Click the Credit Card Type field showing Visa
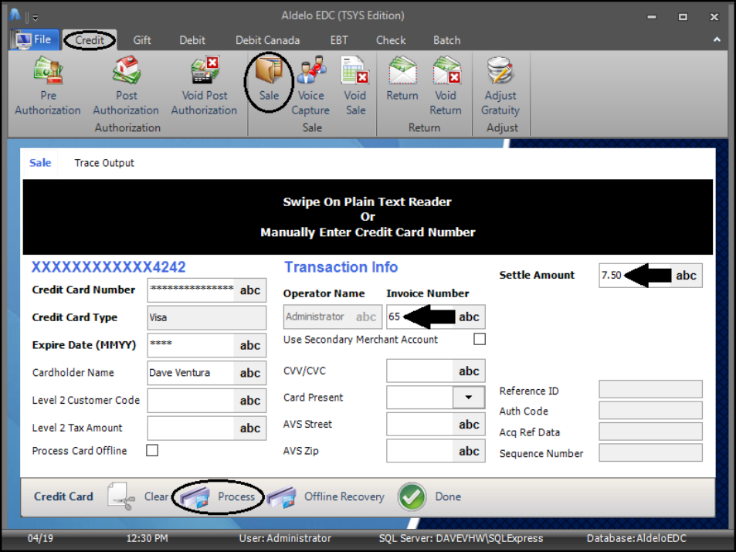 (x=206, y=317)
